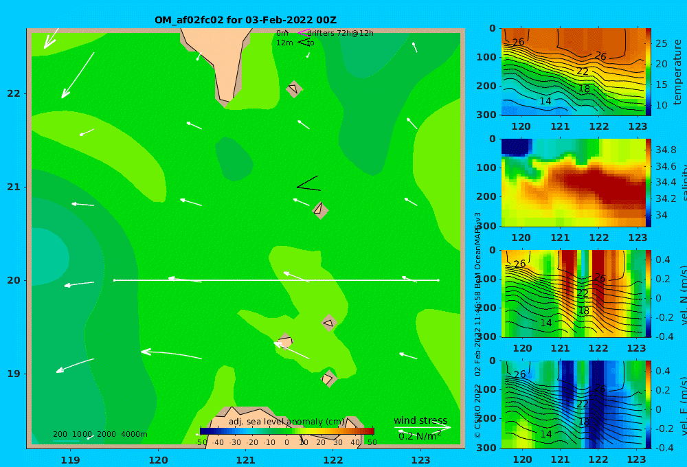Click the 'wind stress' label
This screenshot has height=467, width=687.
[x=420, y=420]
